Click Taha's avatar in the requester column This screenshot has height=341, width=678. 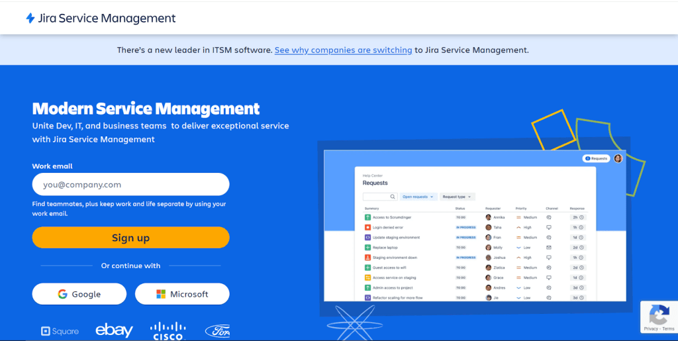click(x=488, y=227)
